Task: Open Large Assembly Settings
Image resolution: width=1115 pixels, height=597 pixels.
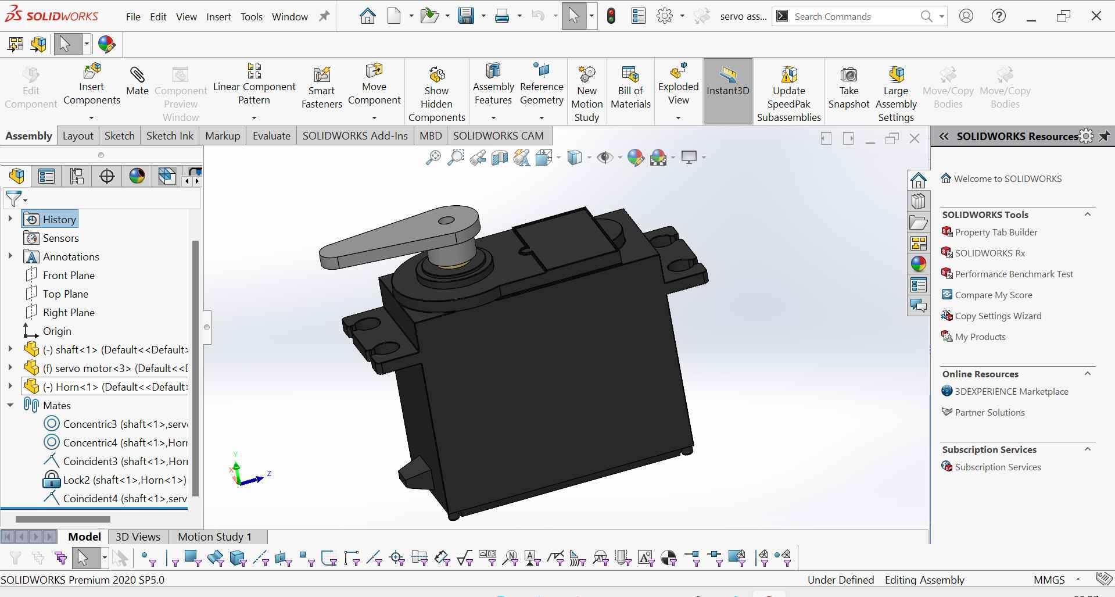Action: click(896, 94)
